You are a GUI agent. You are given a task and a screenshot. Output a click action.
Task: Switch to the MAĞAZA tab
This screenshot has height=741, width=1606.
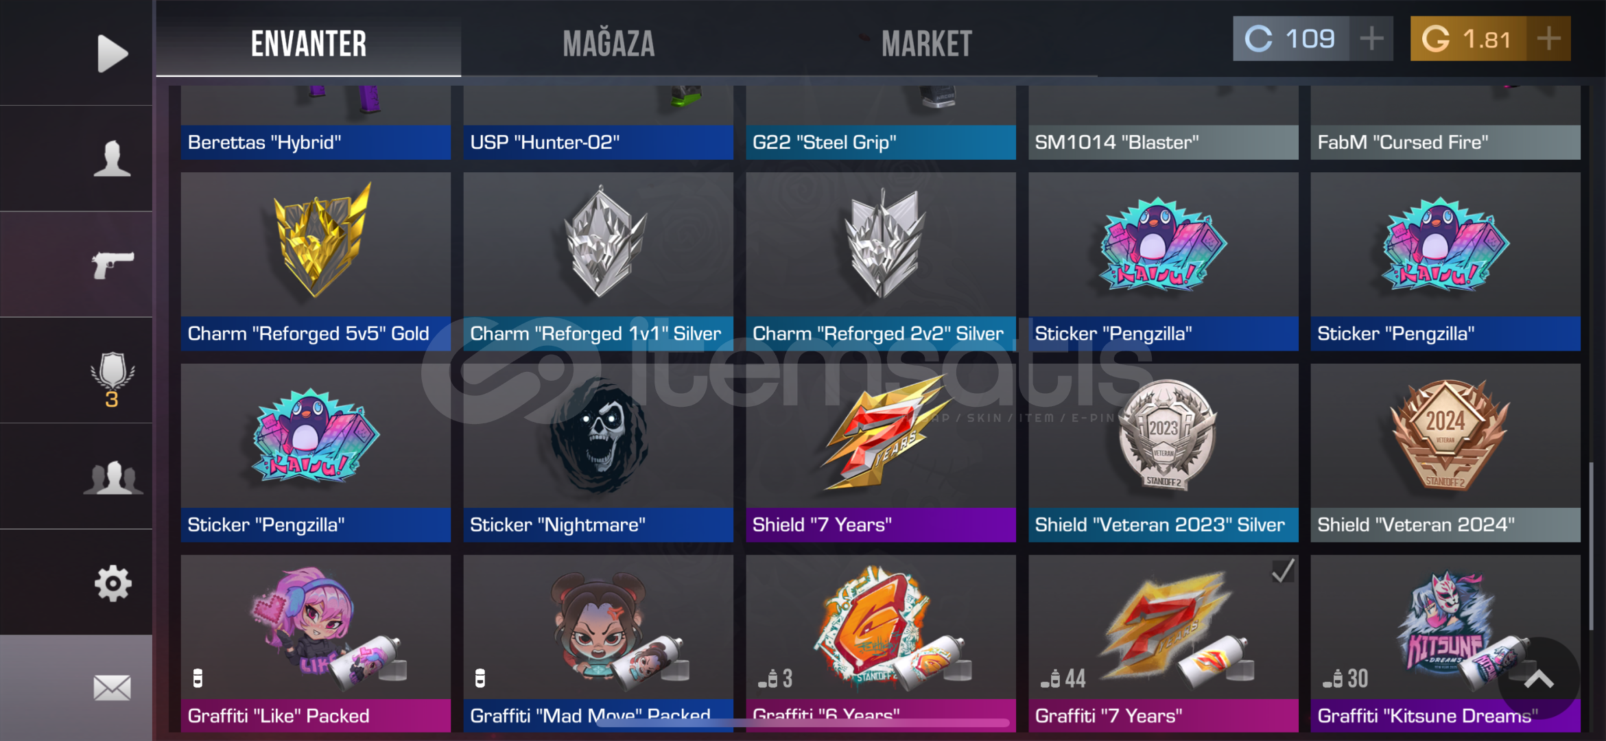coord(609,44)
